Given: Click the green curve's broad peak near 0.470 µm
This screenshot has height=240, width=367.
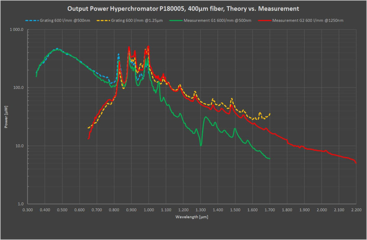Looking at the screenshot, I should pyautogui.click(x=57, y=50).
